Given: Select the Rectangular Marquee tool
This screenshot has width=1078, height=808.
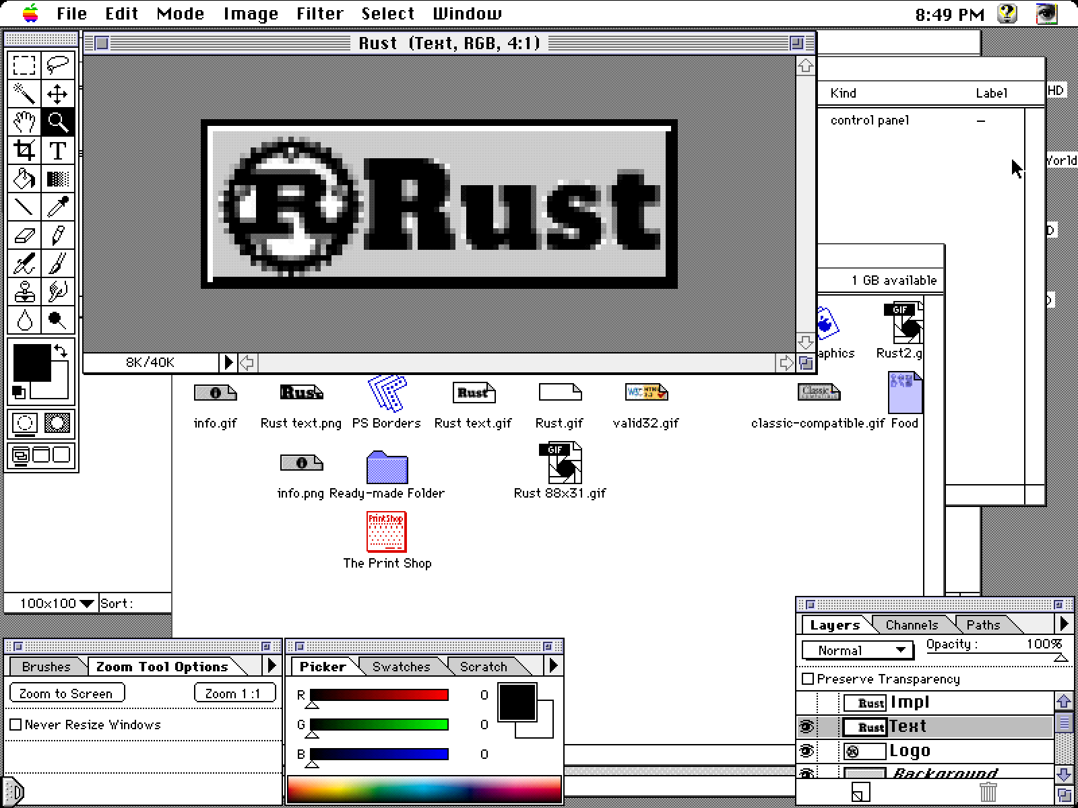Looking at the screenshot, I should 24,65.
